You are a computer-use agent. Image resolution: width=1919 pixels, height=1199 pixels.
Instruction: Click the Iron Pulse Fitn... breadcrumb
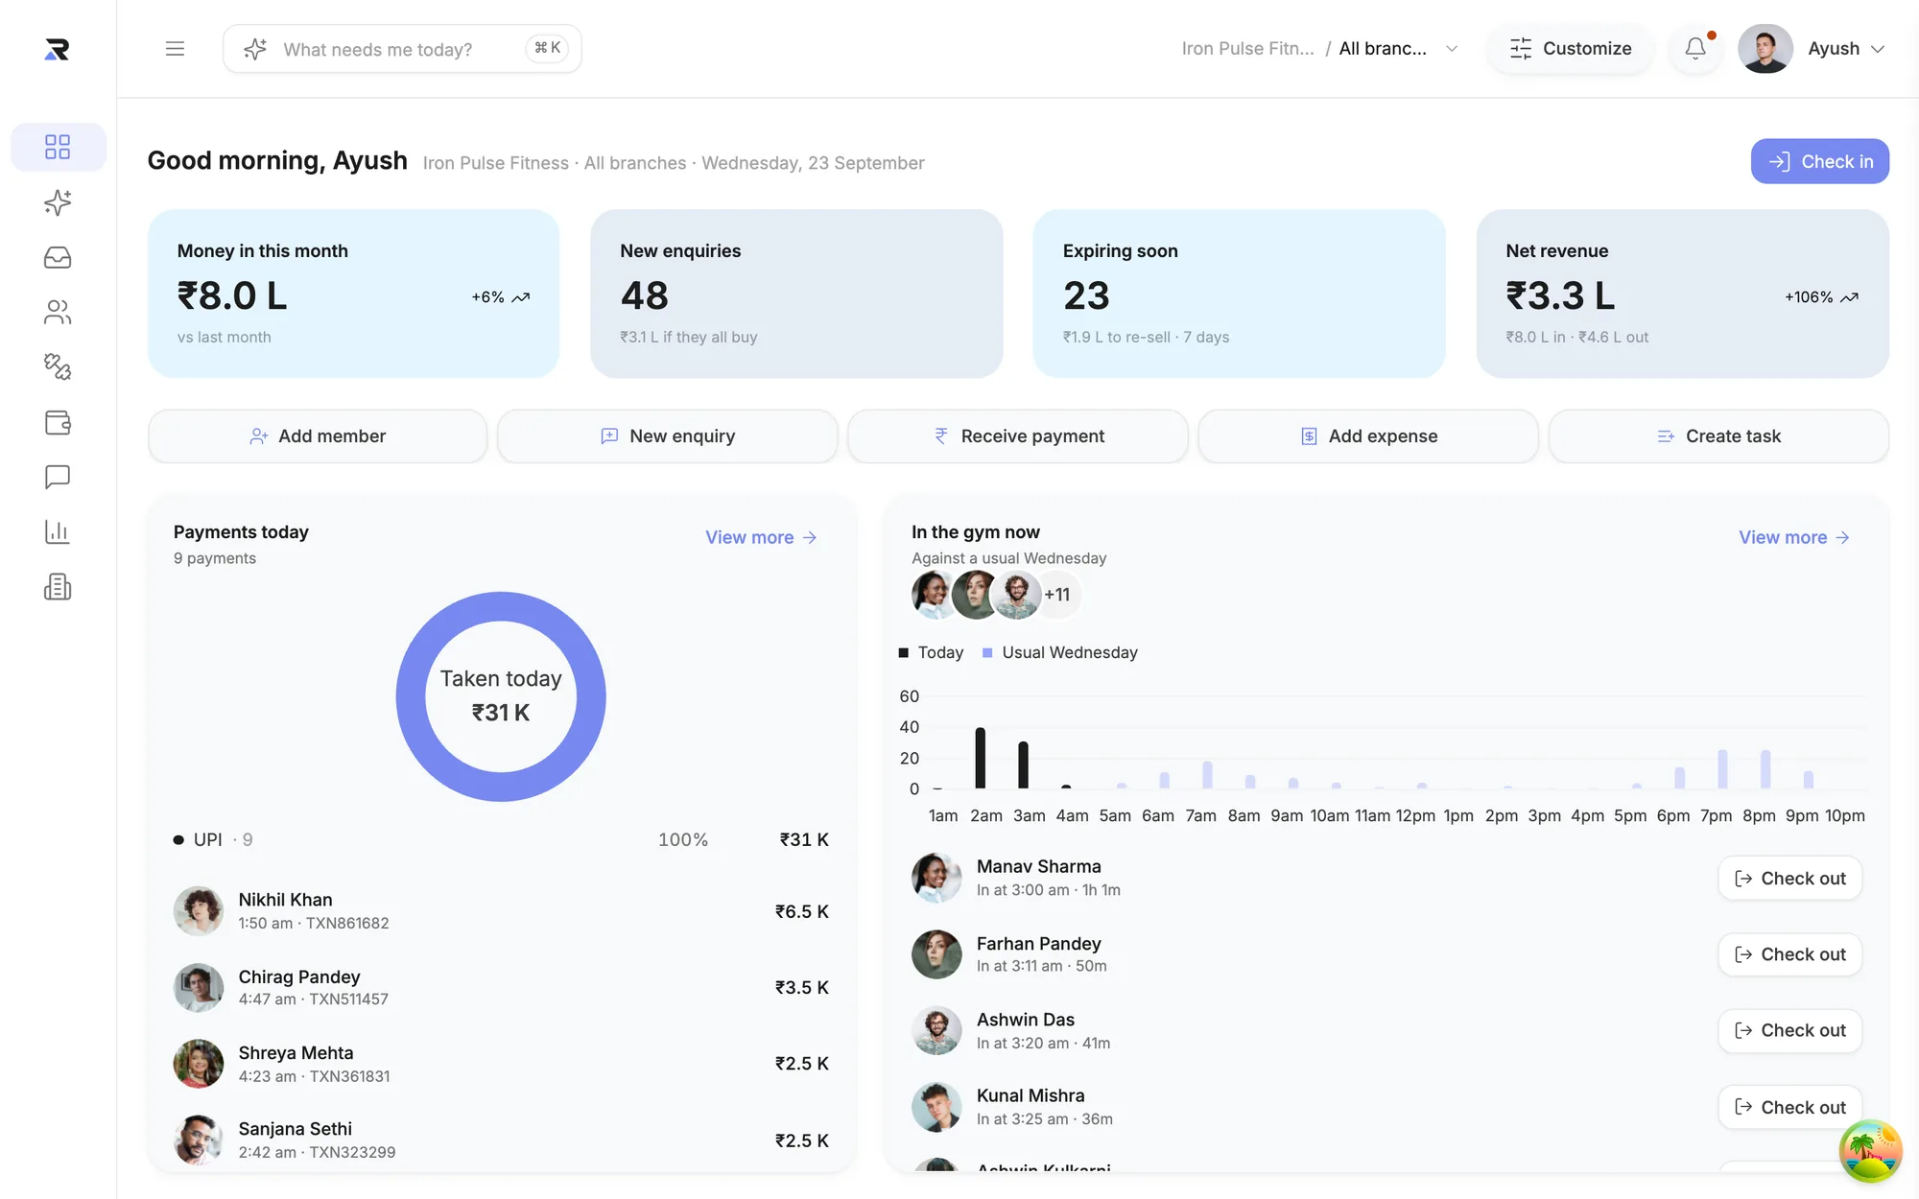coord(1247,49)
